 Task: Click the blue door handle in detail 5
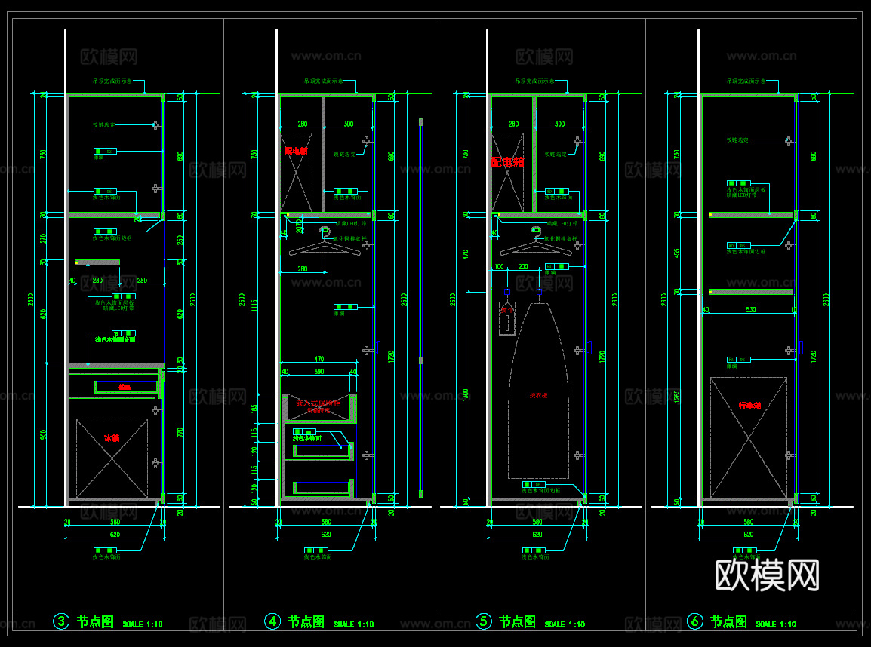pos(590,348)
